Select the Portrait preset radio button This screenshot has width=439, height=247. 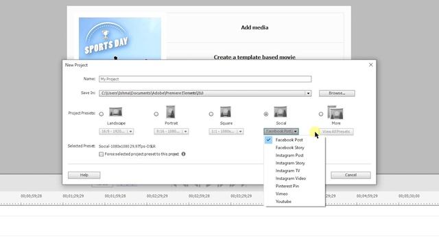tap(156, 114)
